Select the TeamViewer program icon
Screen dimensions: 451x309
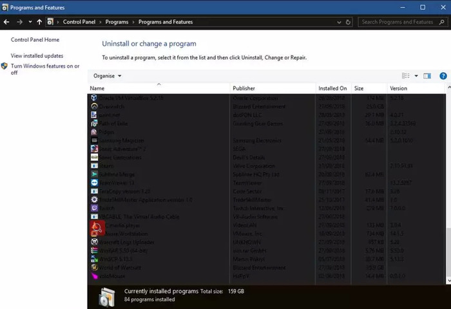[x=94, y=183]
